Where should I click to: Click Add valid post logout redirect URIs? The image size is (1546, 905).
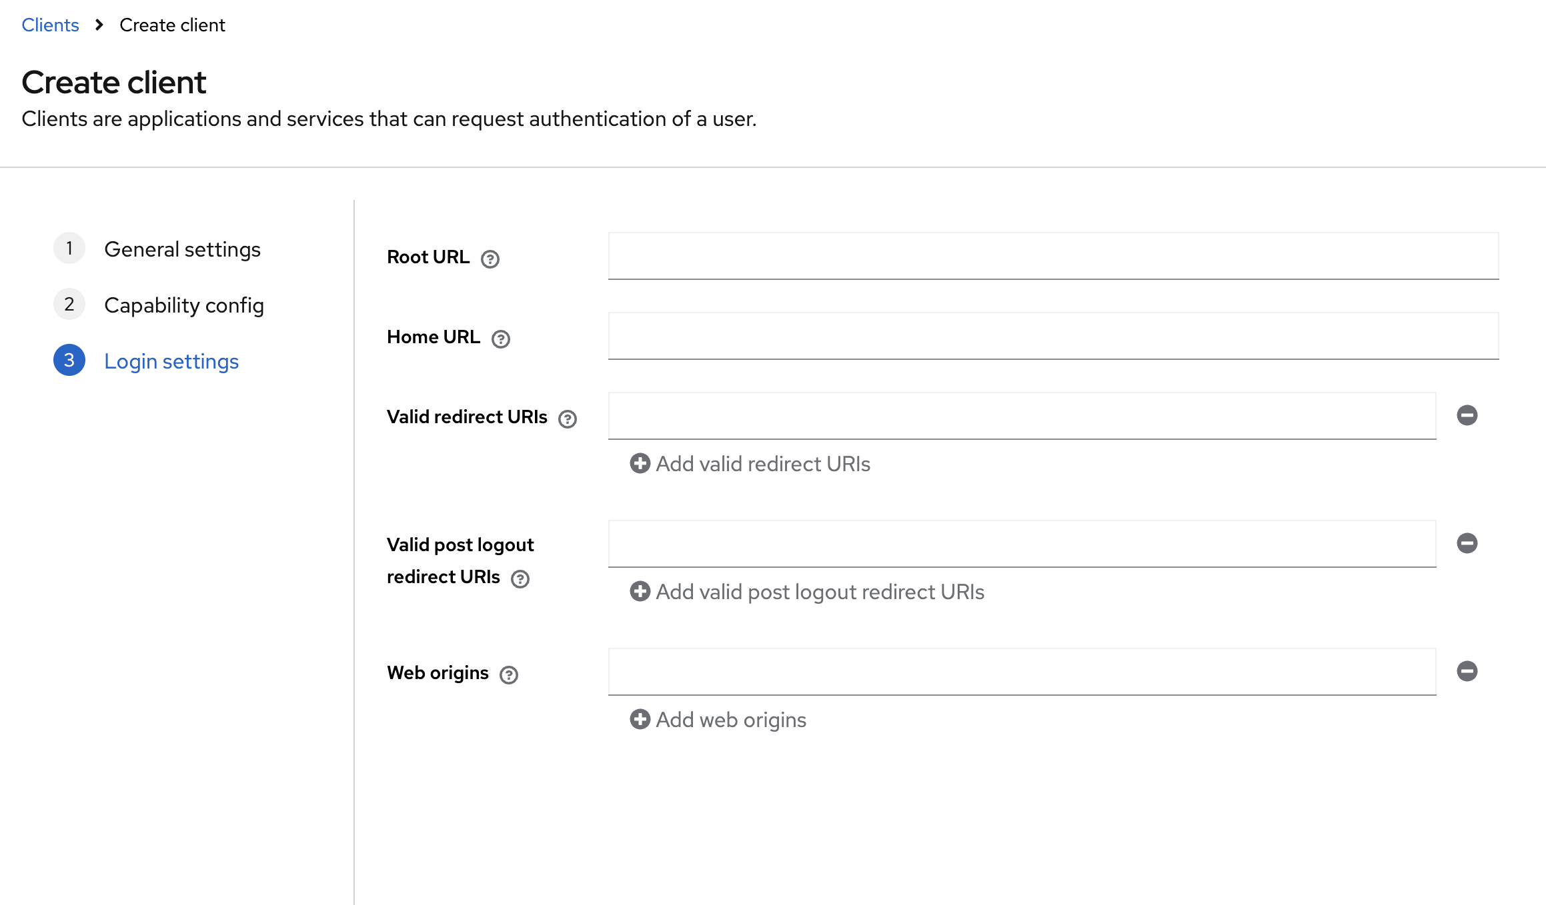point(807,592)
